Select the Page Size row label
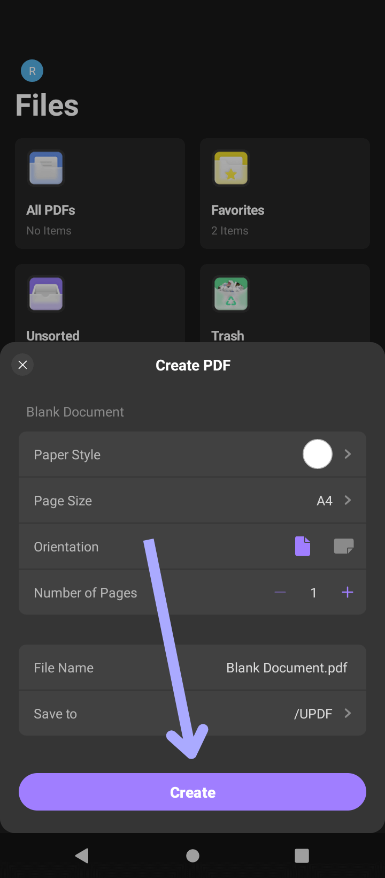The image size is (385, 878). pos(63,501)
